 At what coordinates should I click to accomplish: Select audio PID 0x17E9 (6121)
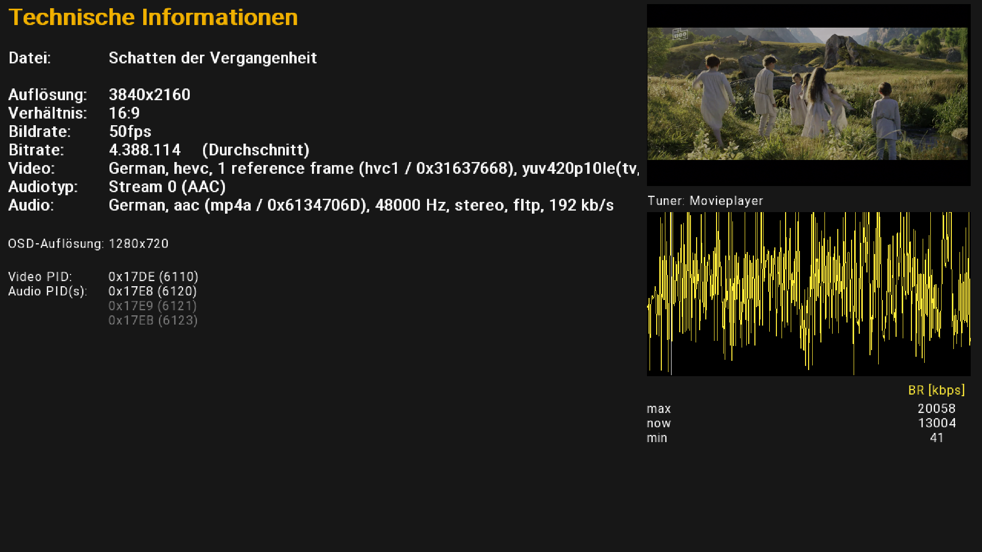152,306
